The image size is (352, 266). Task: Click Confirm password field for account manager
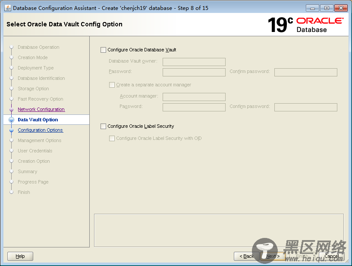pyautogui.click(x=306, y=107)
